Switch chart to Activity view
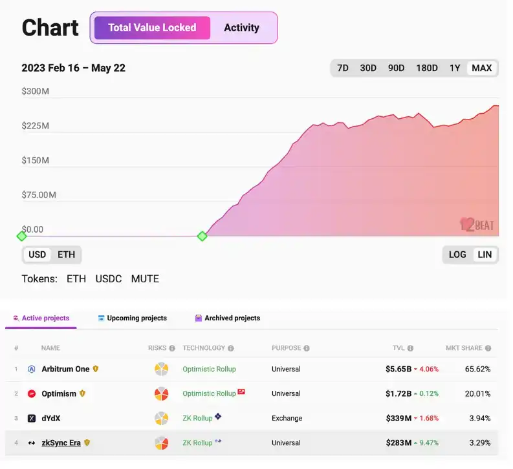 point(242,28)
